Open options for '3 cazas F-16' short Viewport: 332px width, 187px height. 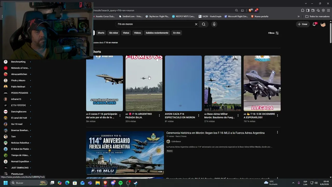pyautogui.click(x=120, y=116)
